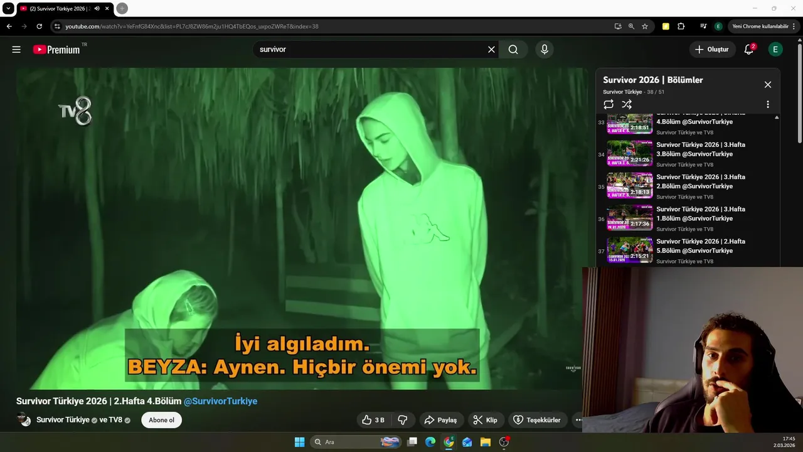Click the address bar URL
The width and height of the screenshot is (803, 452).
(192, 26)
